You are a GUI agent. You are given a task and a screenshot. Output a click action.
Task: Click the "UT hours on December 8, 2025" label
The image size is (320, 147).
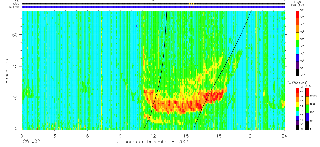pyautogui.click(x=153, y=142)
